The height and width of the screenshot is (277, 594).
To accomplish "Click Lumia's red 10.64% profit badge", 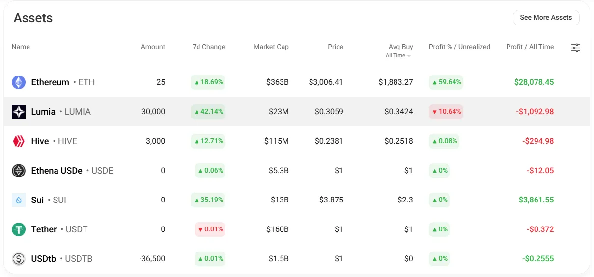I will (x=446, y=112).
